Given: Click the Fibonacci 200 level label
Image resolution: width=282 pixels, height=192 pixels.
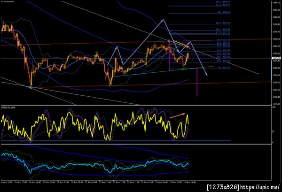Looking at the screenshot, I should pos(224,13).
